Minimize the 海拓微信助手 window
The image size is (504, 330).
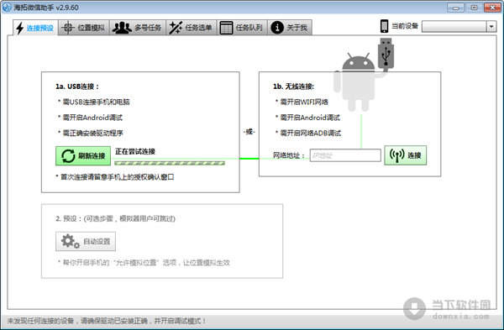click(455, 8)
